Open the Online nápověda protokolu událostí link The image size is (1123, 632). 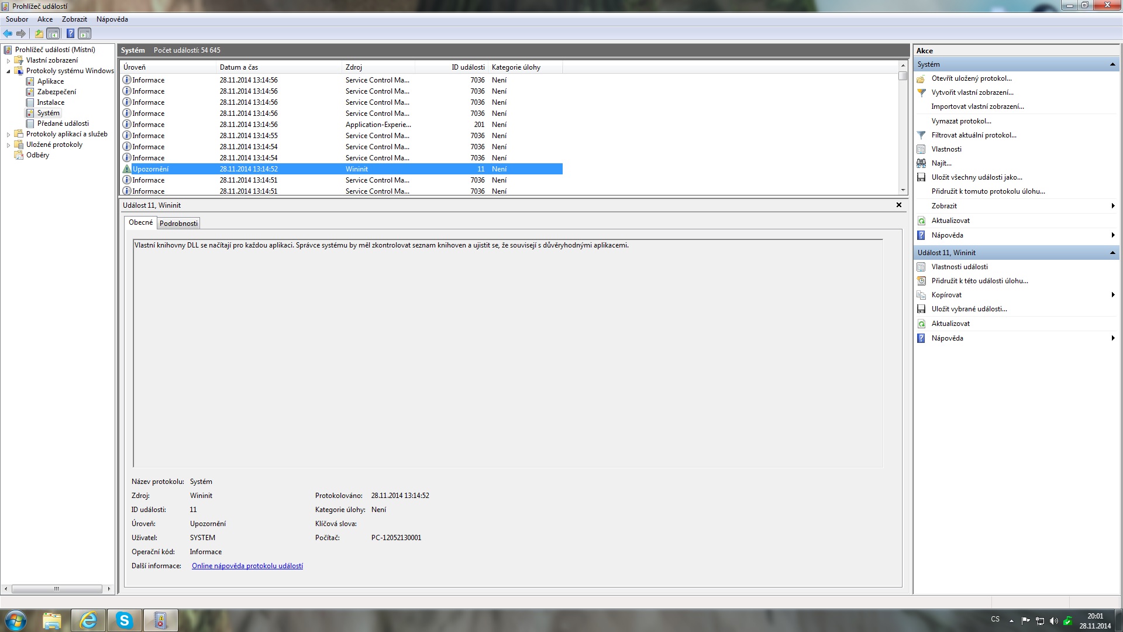[247, 566]
